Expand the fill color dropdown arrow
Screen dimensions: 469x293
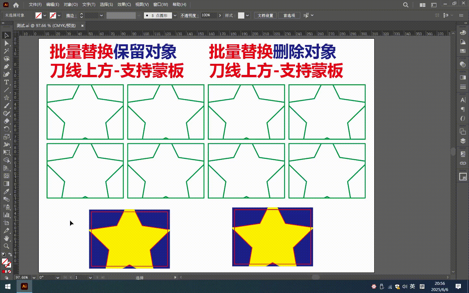click(45, 15)
